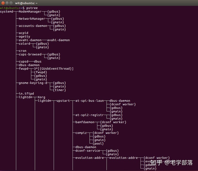Viewport: 198px width, 171px height.
Task: Click the 'acpid' process entry
Action: pyautogui.click(x=23, y=33)
